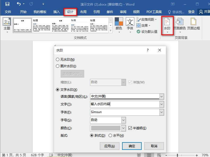The image size is (210, 157).
Task: Click the 告诉我 lightbulb search
Action: click(176, 12)
